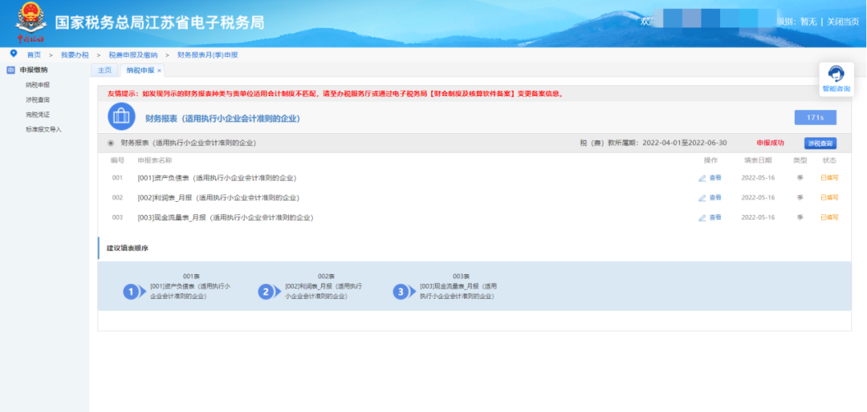The image size is (867, 412).
Task: Click the blue briefcase 财务报表 icon
Action: pyautogui.click(x=121, y=117)
